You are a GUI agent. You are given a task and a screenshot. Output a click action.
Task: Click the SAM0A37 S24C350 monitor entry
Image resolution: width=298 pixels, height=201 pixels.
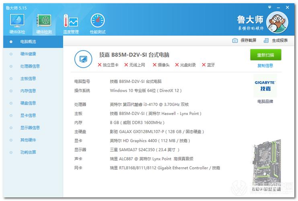(x=144, y=150)
